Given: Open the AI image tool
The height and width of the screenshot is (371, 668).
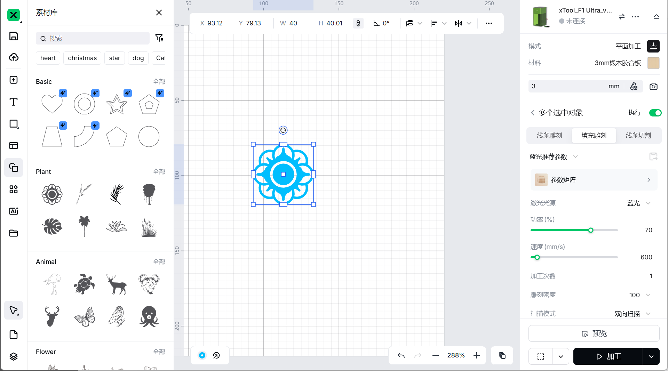Looking at the screenshot, I should tap(14, 211).
